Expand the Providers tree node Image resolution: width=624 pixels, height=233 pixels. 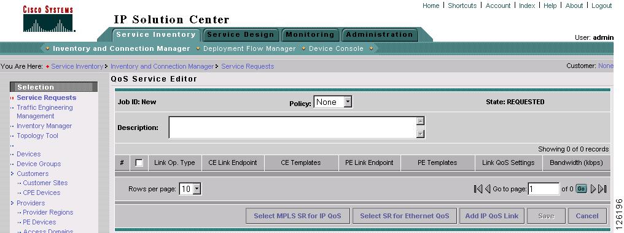click(x=12, y=203)
